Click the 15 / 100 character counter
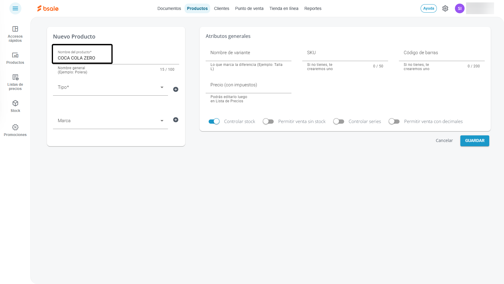The height and width of the screenshot is (284, 504). click(167, 69)
